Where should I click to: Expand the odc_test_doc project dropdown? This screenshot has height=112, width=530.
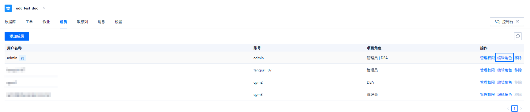pos(44,8)
